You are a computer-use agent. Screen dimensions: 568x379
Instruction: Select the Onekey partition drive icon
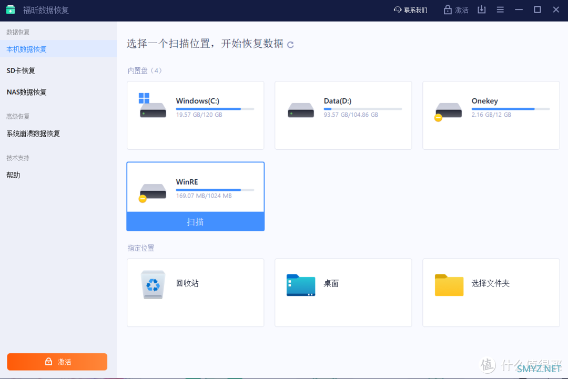[x=448, y=111]
